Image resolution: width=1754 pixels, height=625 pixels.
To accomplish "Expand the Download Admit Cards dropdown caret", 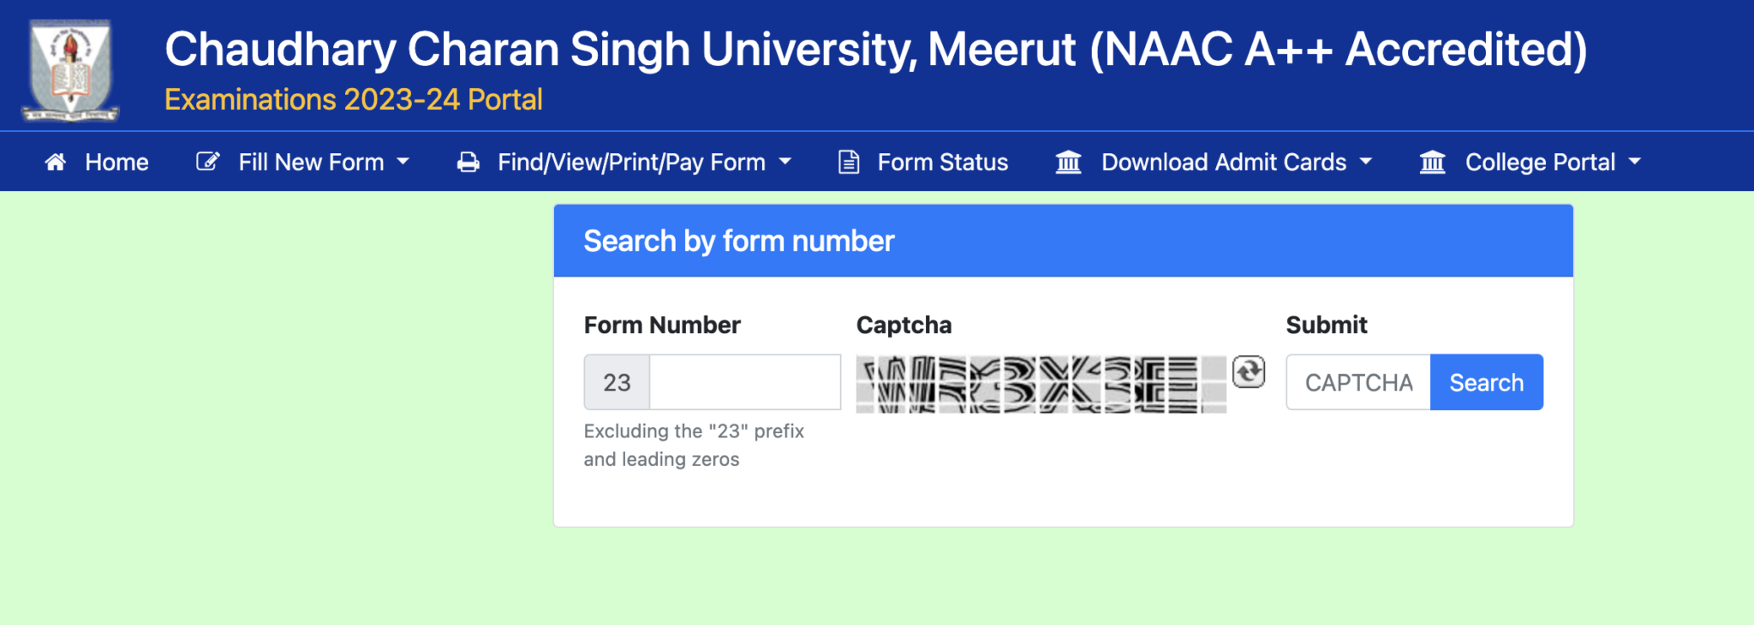I will point(1366,162).
